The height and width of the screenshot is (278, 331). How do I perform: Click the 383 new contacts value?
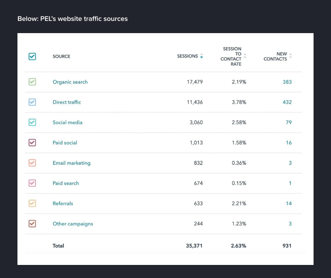(287, 82)
